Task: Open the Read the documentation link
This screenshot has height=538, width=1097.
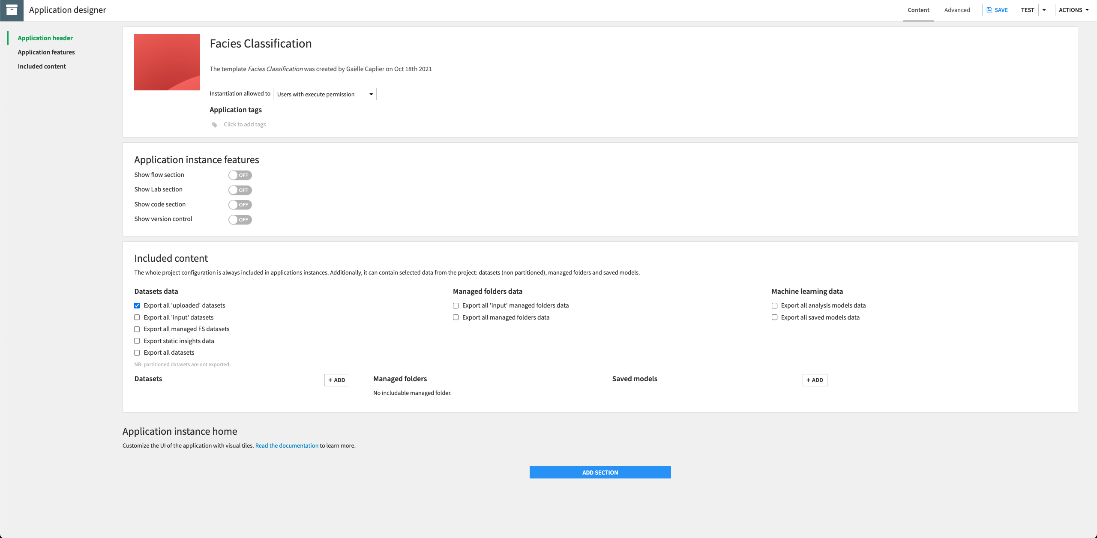Action: pyautogui.click(x=287, y=445)
